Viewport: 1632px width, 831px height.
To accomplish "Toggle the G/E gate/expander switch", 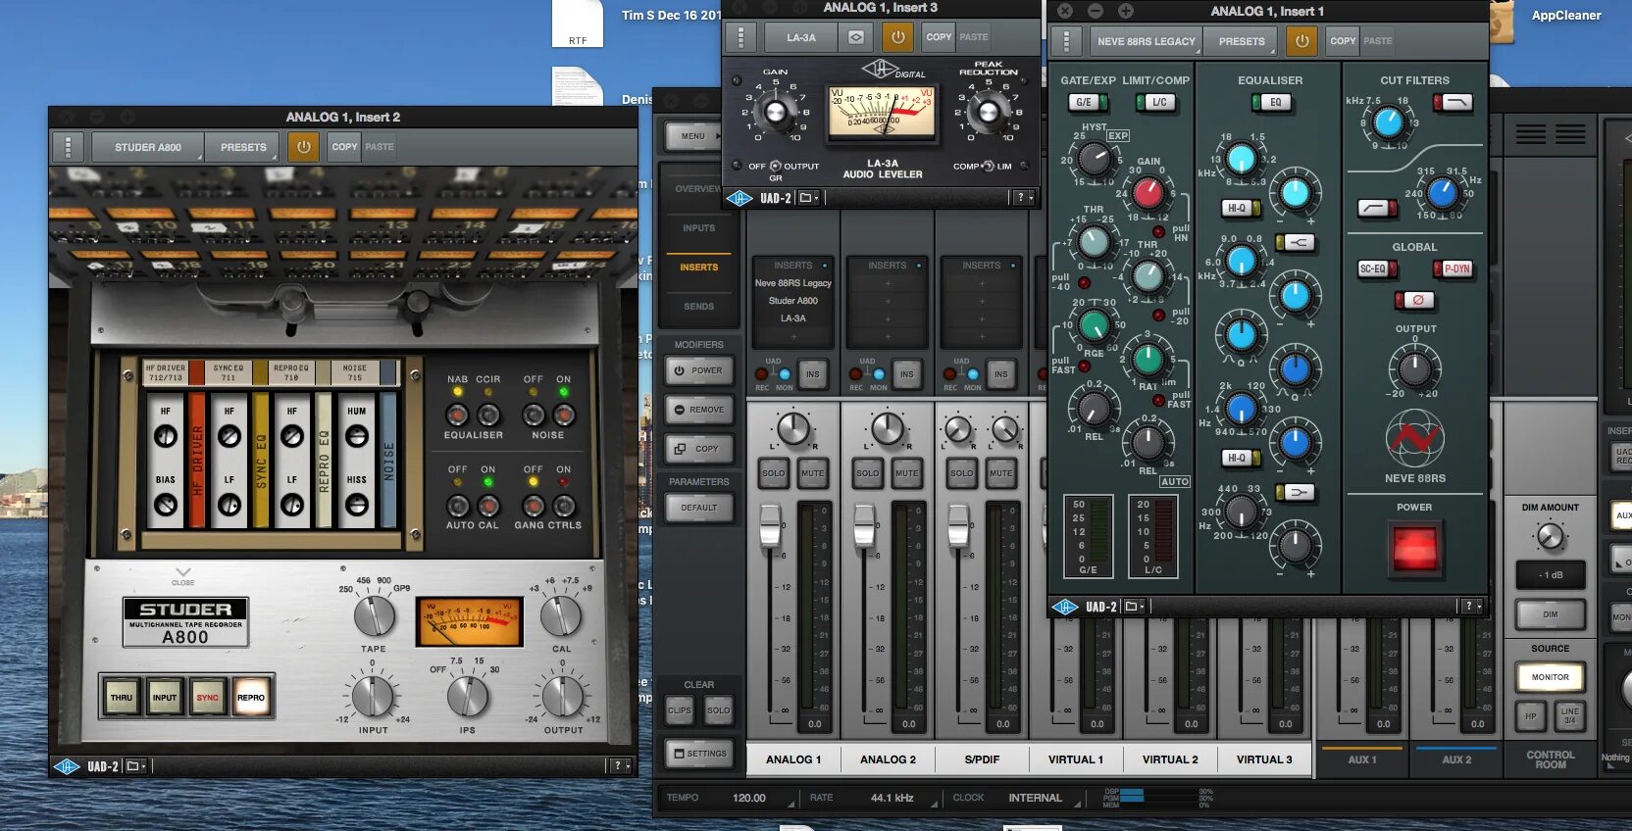I will pyautogui.click(x=1088, y=102).
